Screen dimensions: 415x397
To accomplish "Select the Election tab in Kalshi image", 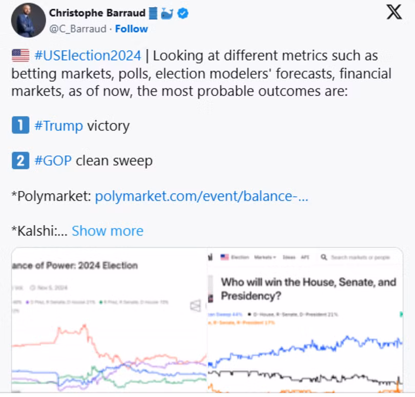I will (x=240, y=257).
